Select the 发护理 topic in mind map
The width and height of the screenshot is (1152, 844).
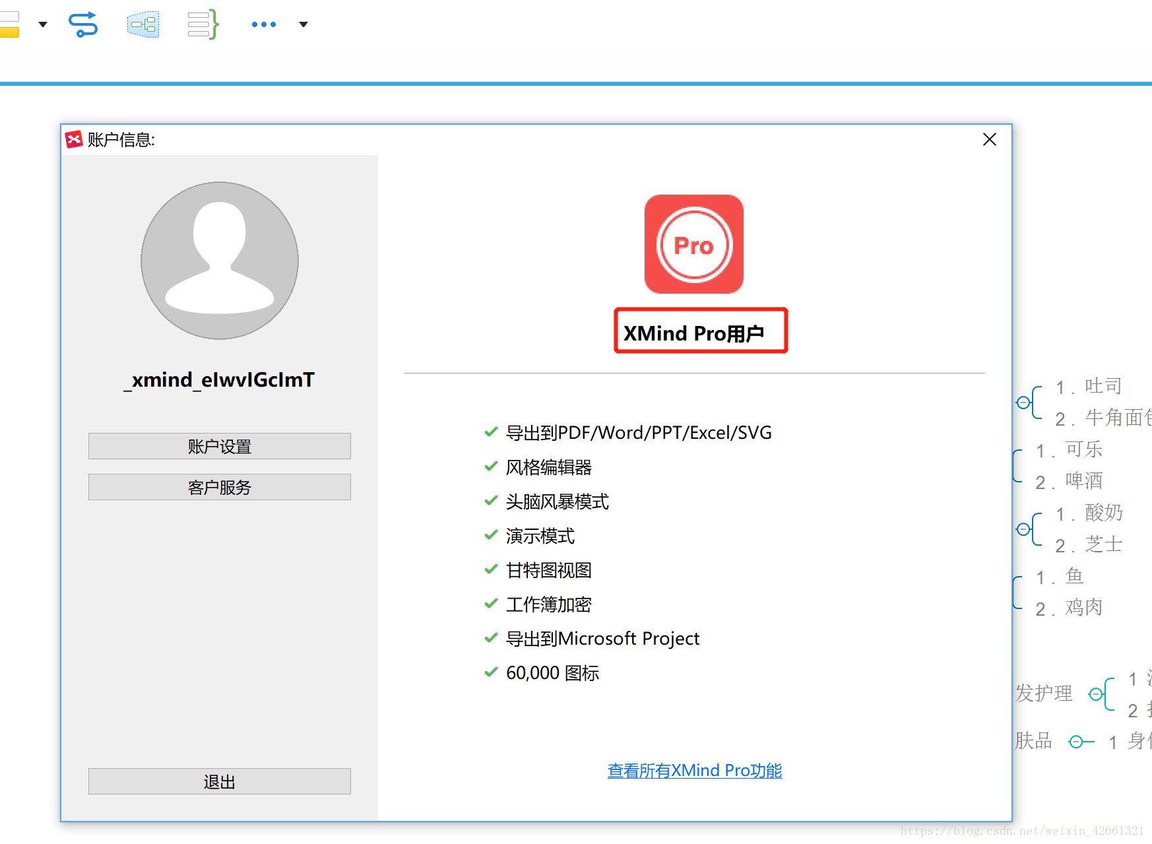tap(1044, 694)
